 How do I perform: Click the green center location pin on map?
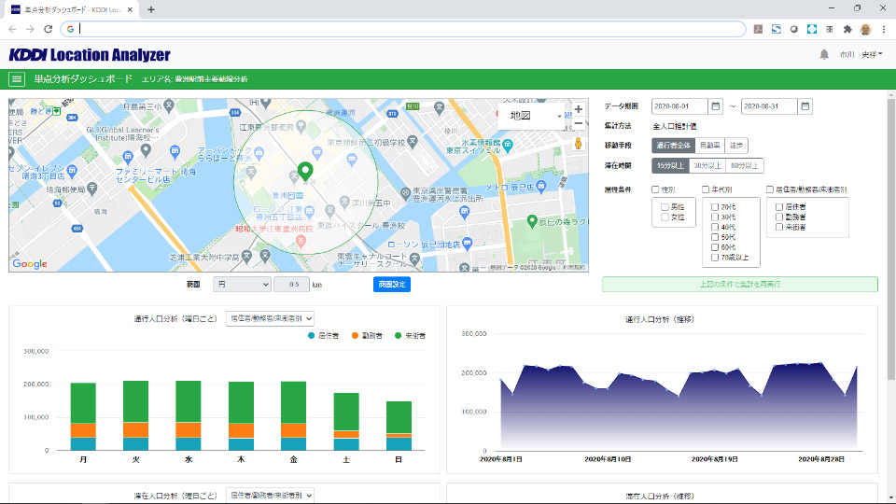[x=305, y=171]
